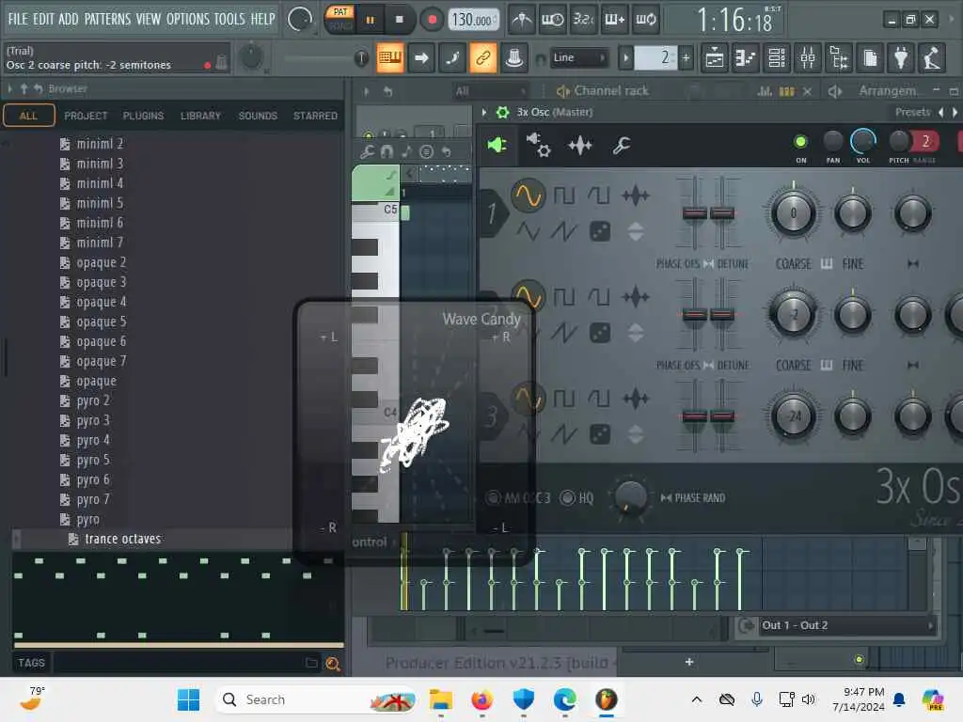Click the Presets label
Viewport: 963px width, 722px height.
912,112
